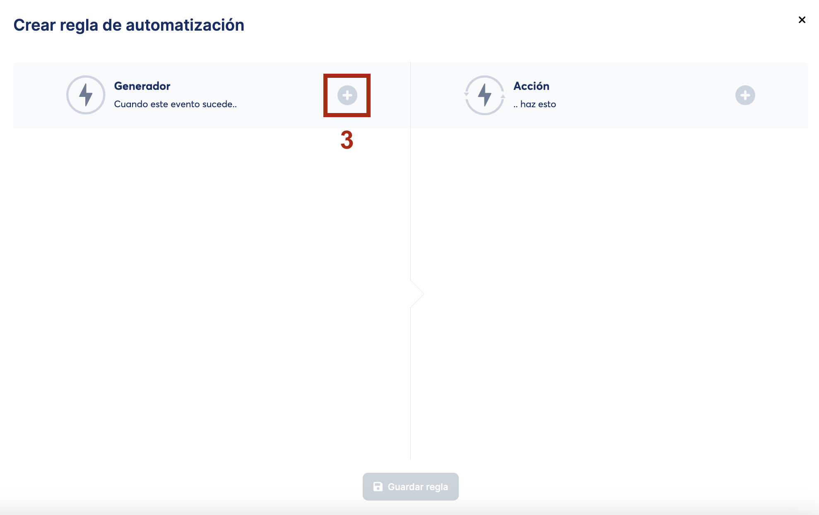This screenshot has height=515, width=819.
Task: Close the automation rule dialog
Action: click(x=802, y=20)
